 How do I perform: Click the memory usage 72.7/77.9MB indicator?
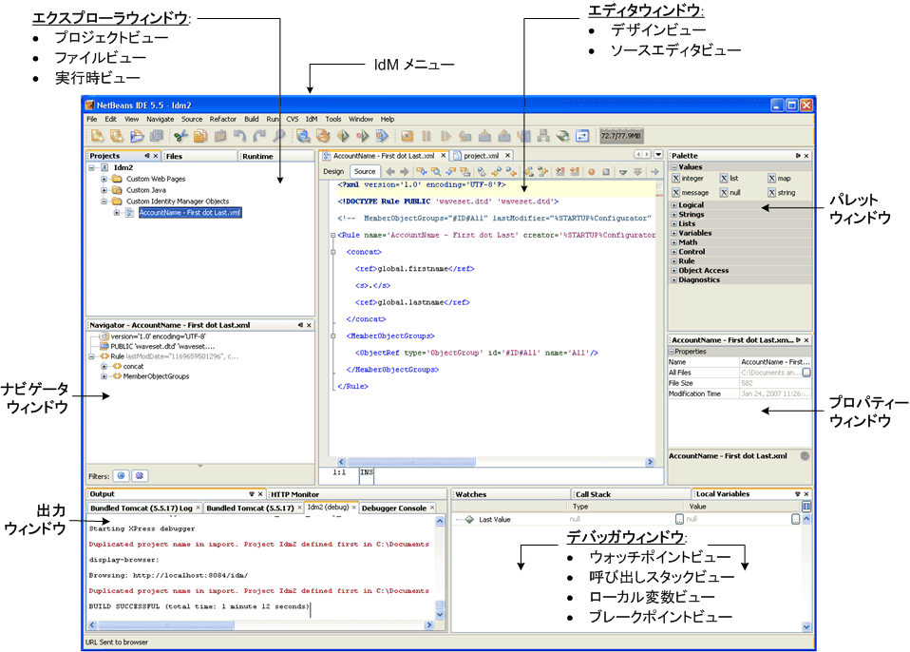click(621, 136)
